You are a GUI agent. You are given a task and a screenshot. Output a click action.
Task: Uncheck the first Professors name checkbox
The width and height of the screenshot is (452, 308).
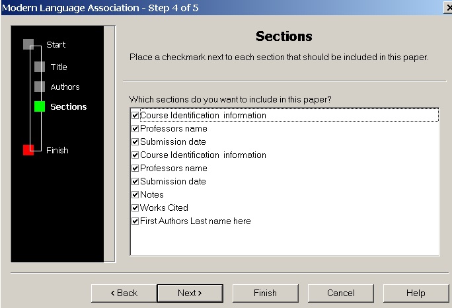135,129
